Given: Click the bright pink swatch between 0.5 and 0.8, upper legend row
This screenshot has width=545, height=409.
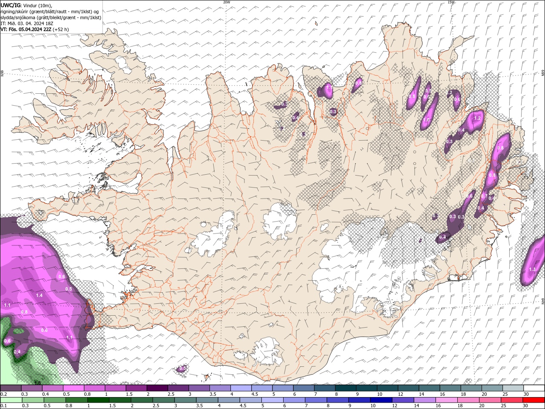Looking at the screenshot, I should point(74,389).
